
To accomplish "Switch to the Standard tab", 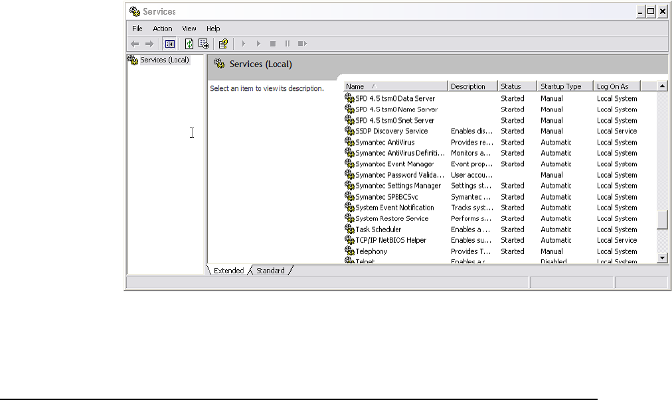I will tap(270, 271).
